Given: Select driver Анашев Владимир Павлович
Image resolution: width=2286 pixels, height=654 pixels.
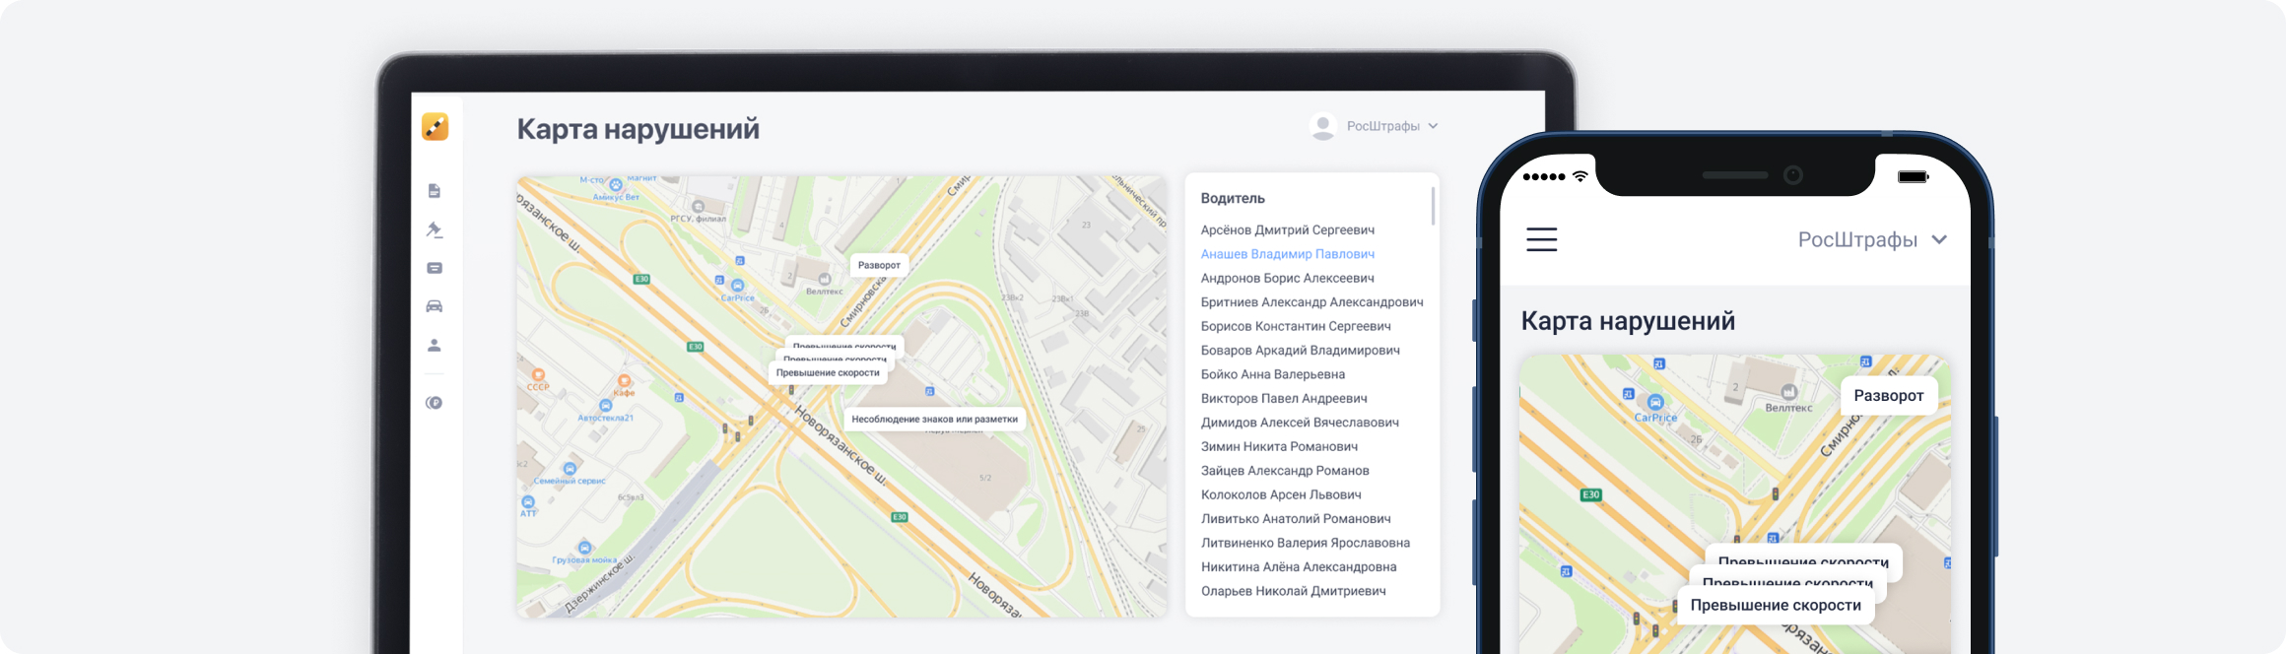Looking at the screenshot, I should 1287,254.
